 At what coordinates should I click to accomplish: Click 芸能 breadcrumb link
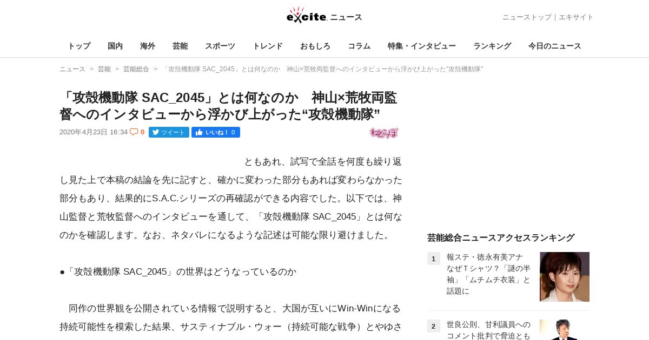click(104, 69)
